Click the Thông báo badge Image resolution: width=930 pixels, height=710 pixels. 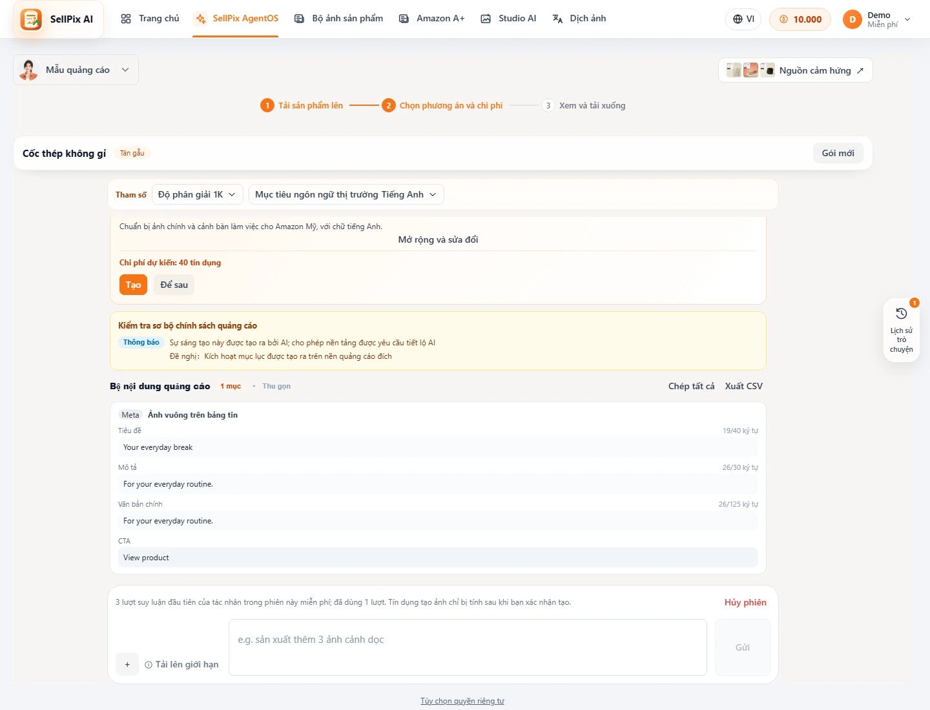click(141, 342)
